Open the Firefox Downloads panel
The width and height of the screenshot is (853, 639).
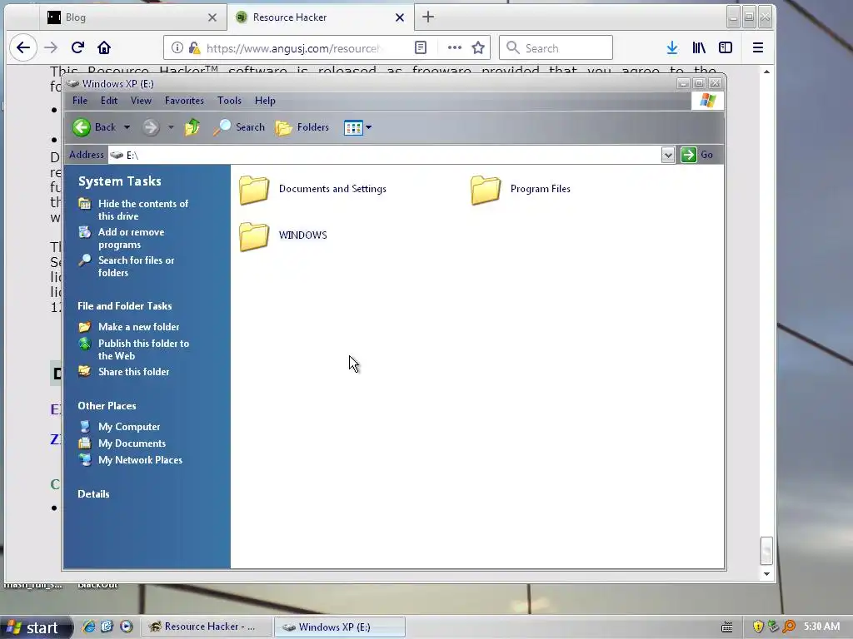point(672,47)
